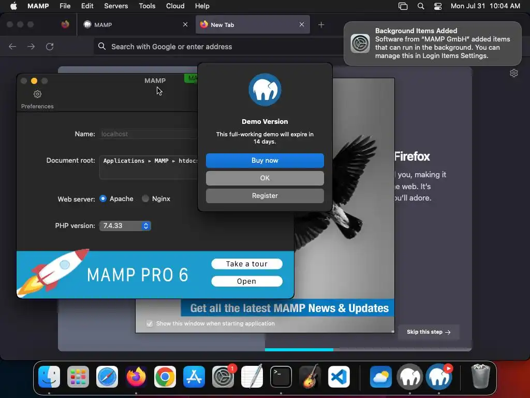Click the Firefox onboarding progress bar
This screenshot has width=530, height=398.
368,350
